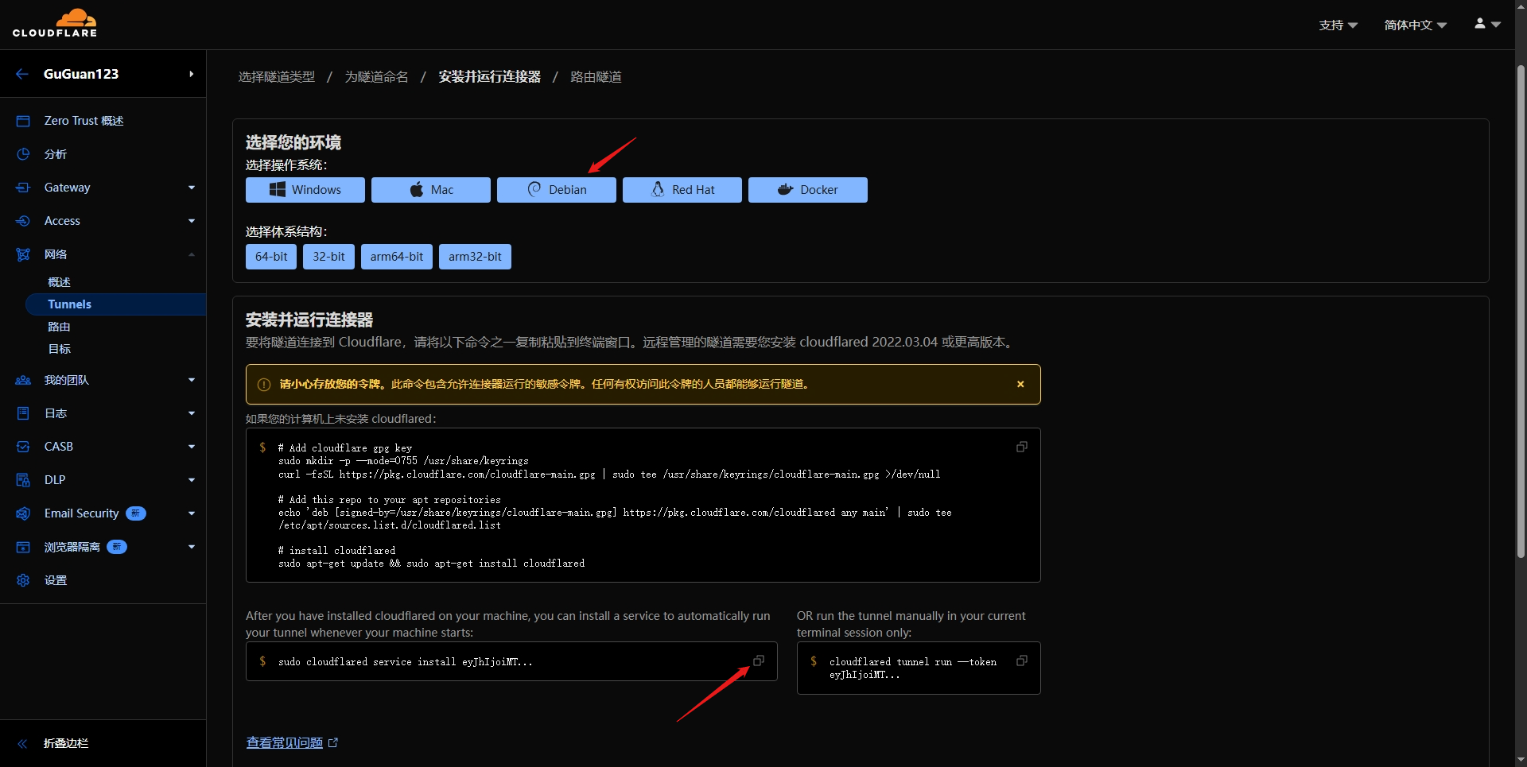Choose 32-bit architecture
The image size is (1527, 767).
pos(328,257)
